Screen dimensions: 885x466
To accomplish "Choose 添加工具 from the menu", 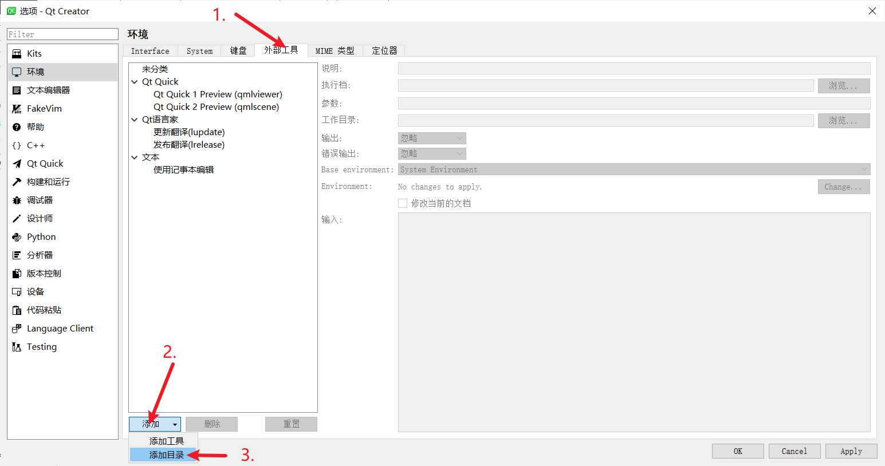I will [x=163, y=441].
